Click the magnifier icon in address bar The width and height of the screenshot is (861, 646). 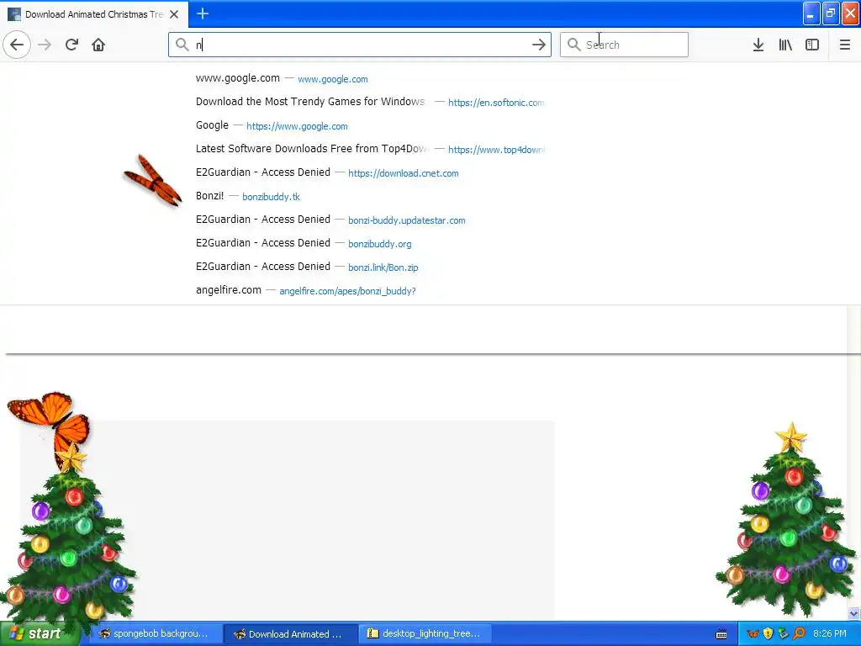[x=182, y=45]
